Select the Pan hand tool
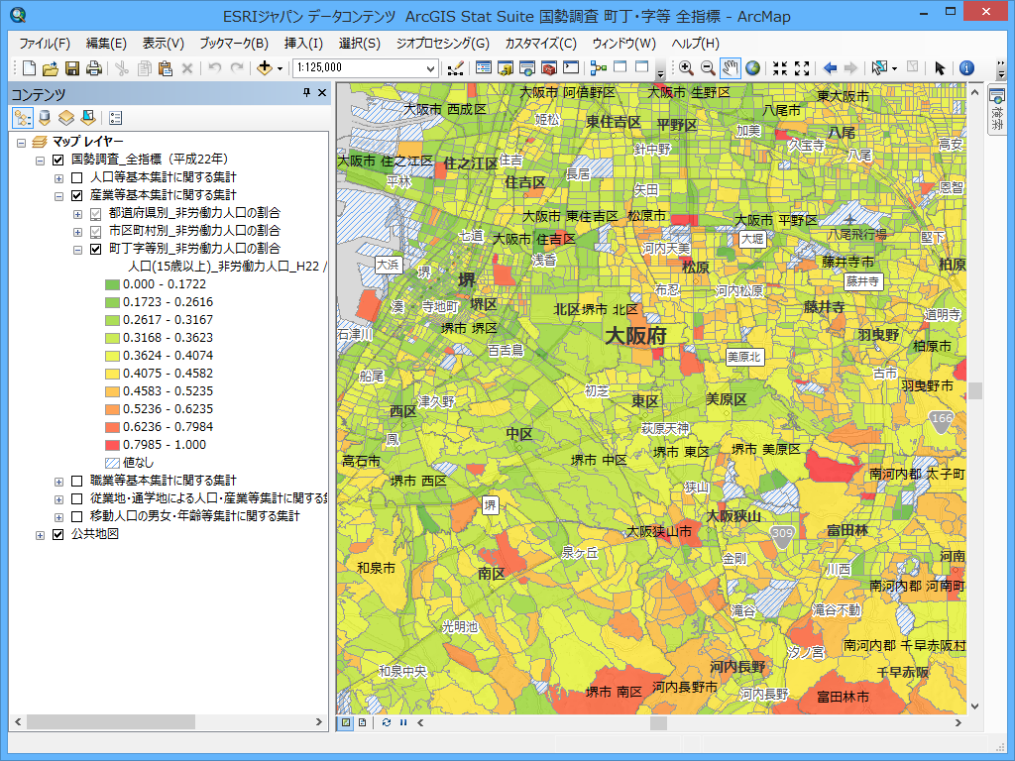1015x761 pixels. [731, 68]
